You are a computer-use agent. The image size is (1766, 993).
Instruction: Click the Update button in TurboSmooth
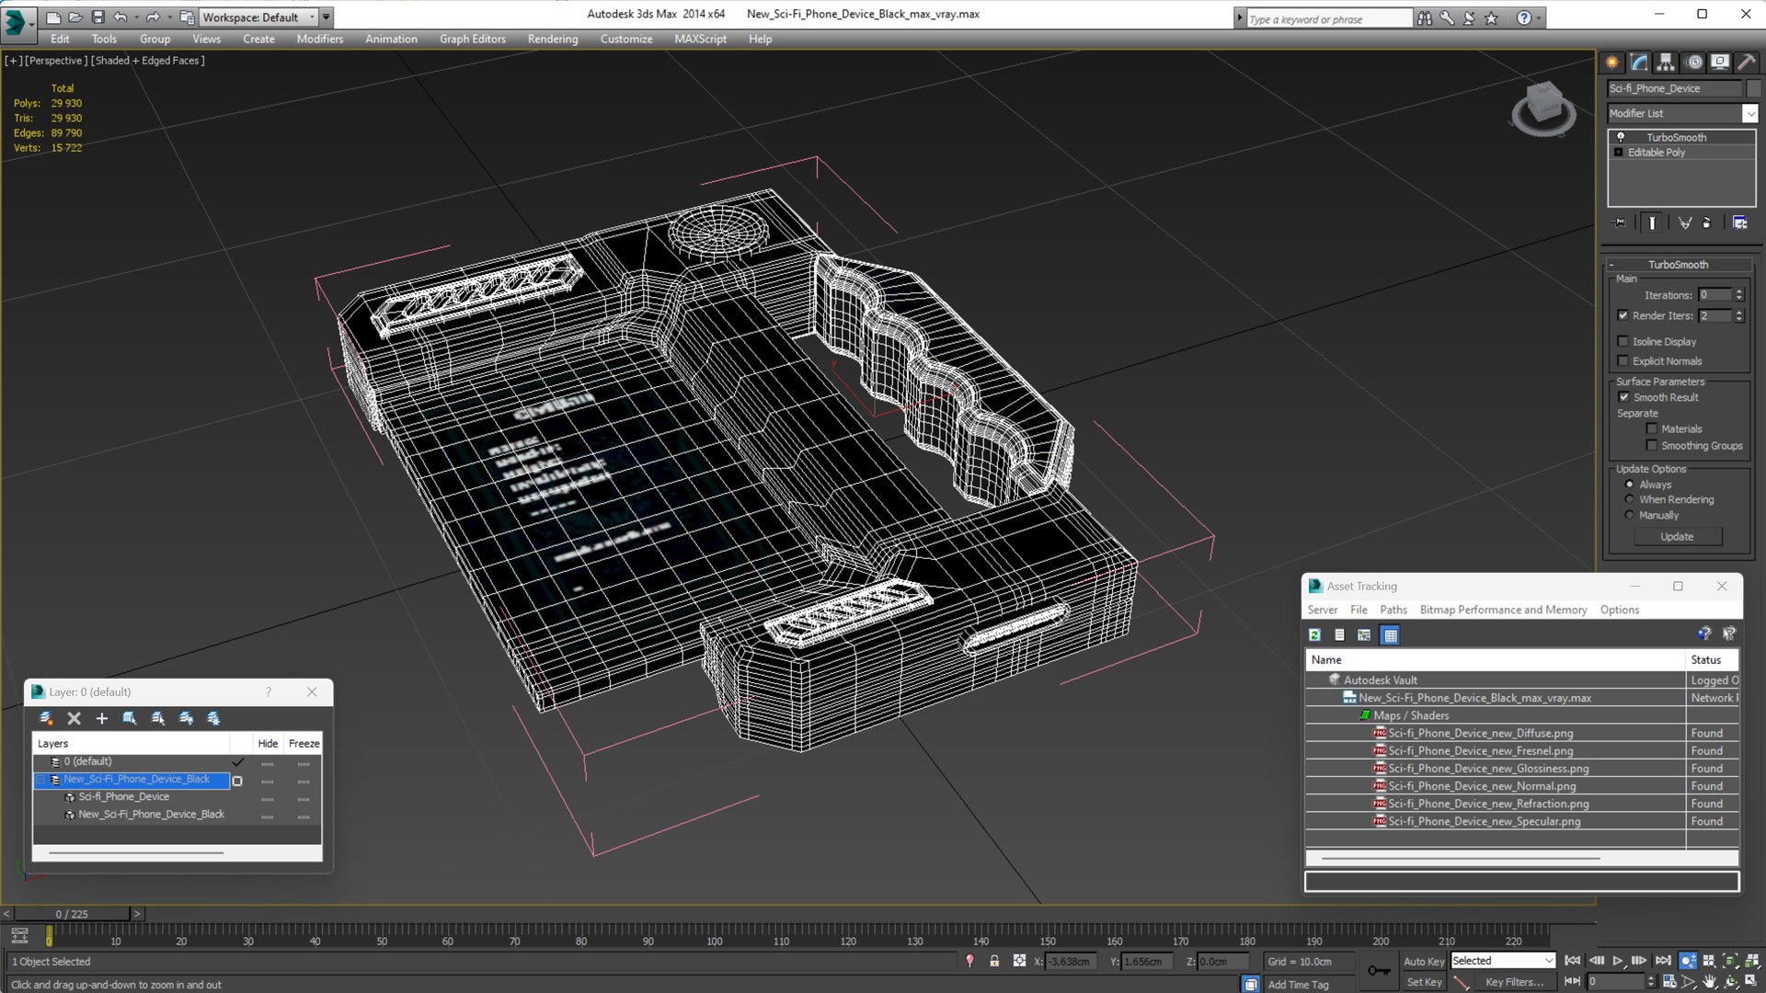(x=1677, y=537)
